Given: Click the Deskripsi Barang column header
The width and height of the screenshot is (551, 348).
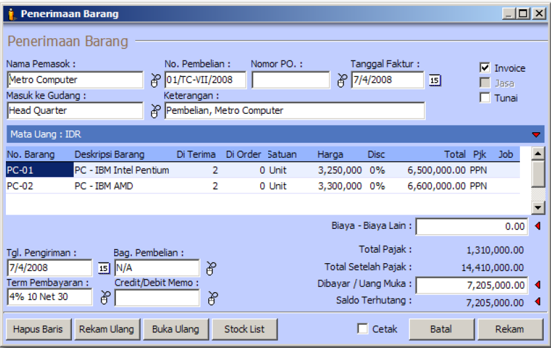Looking at the screenshot, I should (x=109, y=155).
